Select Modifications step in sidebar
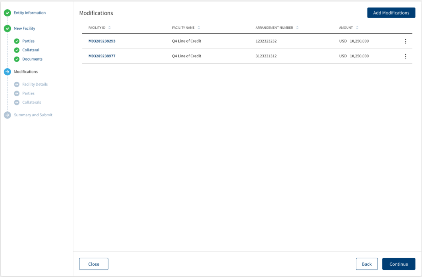This screenshot has height=277, width=422. pyautogui.click(x=26, y=72)
